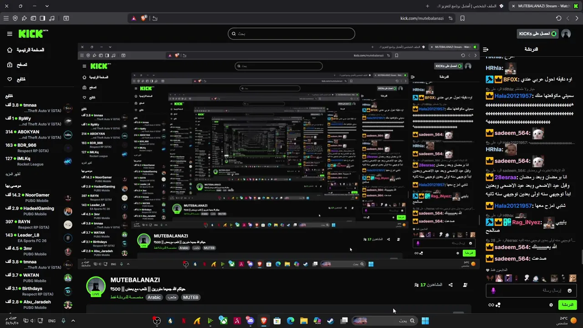Viewport: 583px width, 328px height.
Task: Bookmark this page with bookmark icon
Action: (x=462, y=18)
